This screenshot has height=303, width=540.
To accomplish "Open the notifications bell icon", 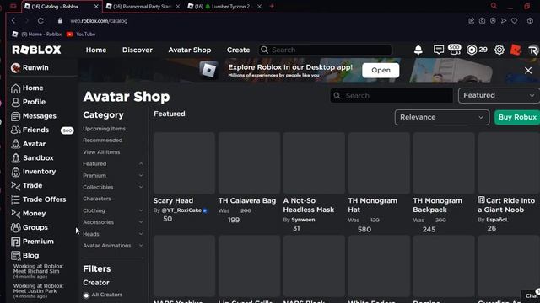I will (x=418, y=50).
